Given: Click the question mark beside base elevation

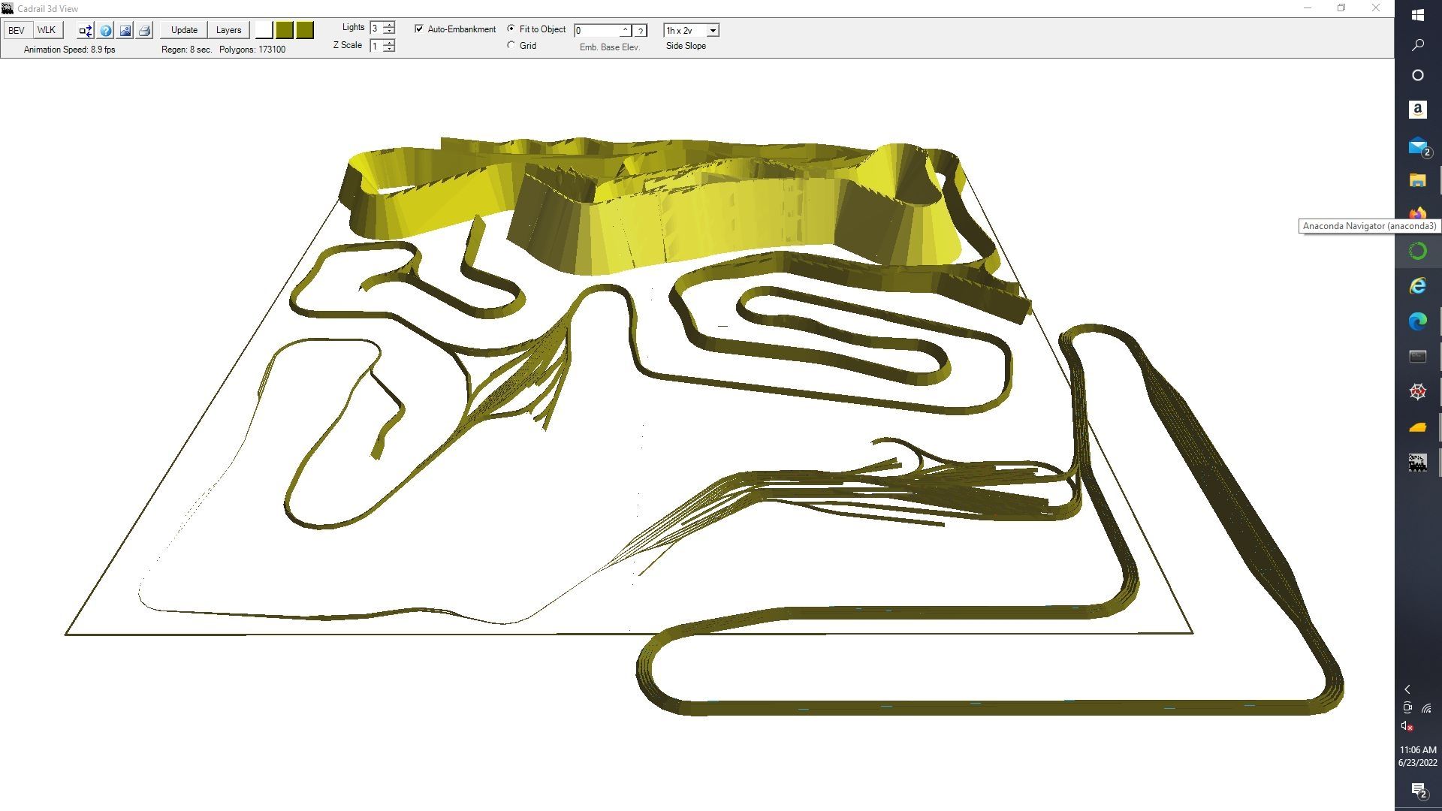Looking at the screenshot, I should coord(640,31).
